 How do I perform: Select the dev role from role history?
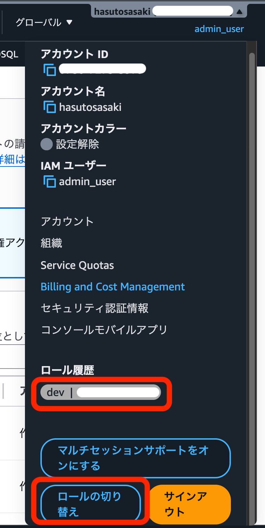[101, 392]
